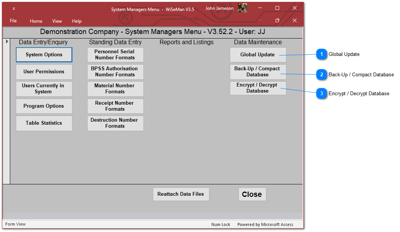
Task: Open the quick access toolbar dropdown arrow
Action: [x=14, y=9]
